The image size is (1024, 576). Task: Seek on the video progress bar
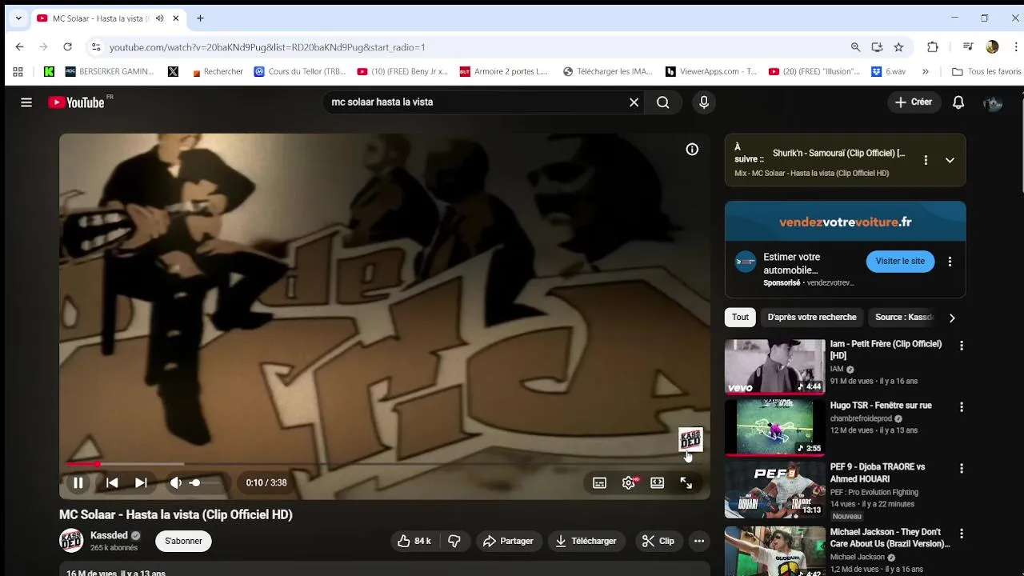click(383, 464)
